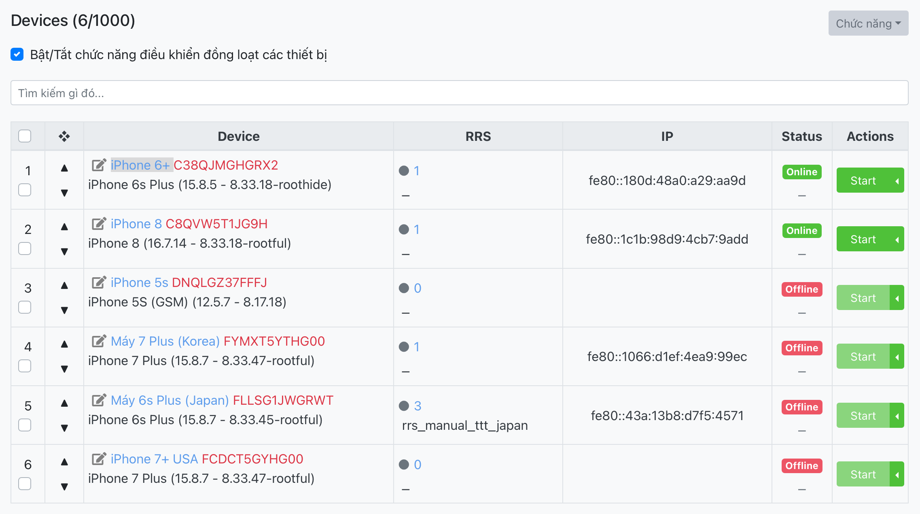Image resolution: width=920 pixels, height=514 pixels.
Task: Tick the select-all checkbox in table header
Action: coord(25,136)
